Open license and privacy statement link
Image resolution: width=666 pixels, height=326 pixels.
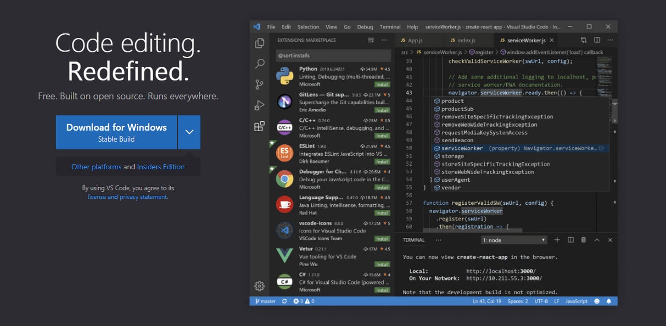[x=127, y=197]
